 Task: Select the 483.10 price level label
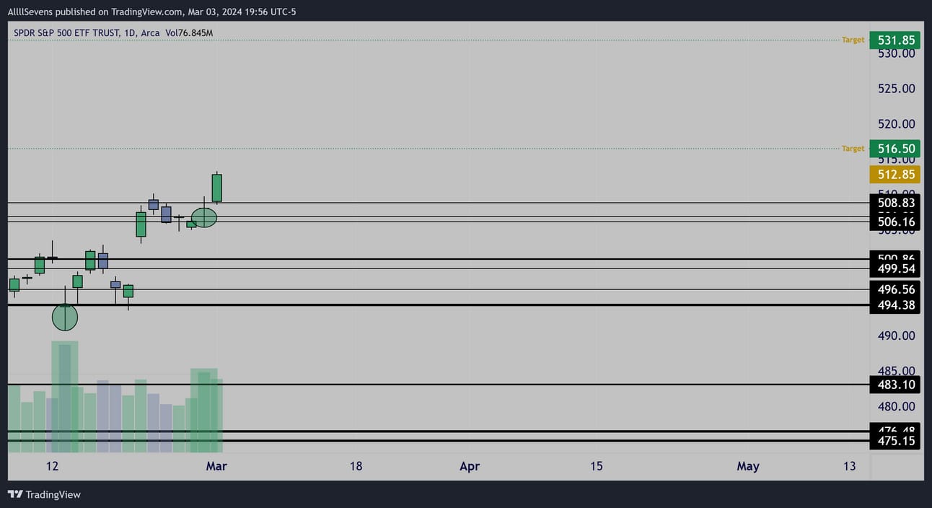coord(895,385)
